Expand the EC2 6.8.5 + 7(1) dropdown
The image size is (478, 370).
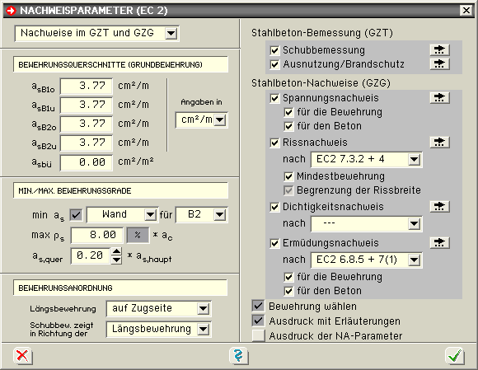tap(414, 260)
